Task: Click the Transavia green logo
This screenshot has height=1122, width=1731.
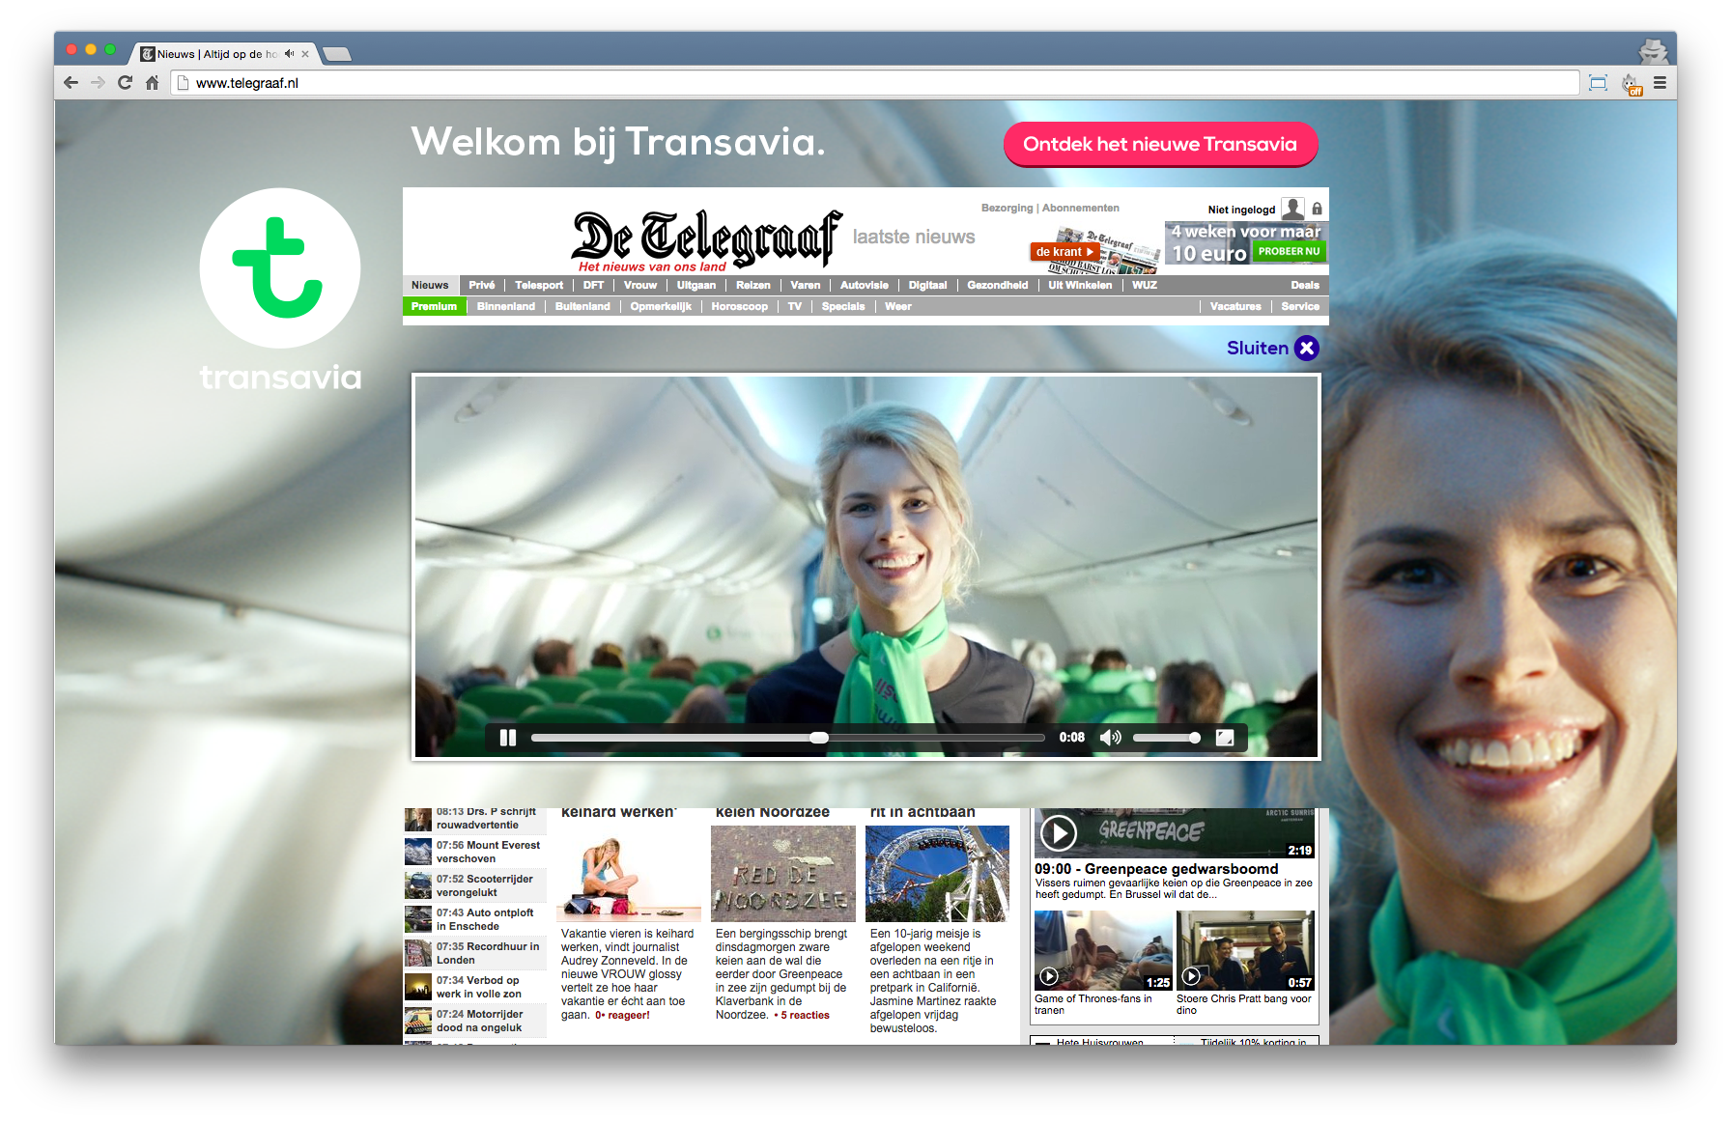Action: pos(280,267)
